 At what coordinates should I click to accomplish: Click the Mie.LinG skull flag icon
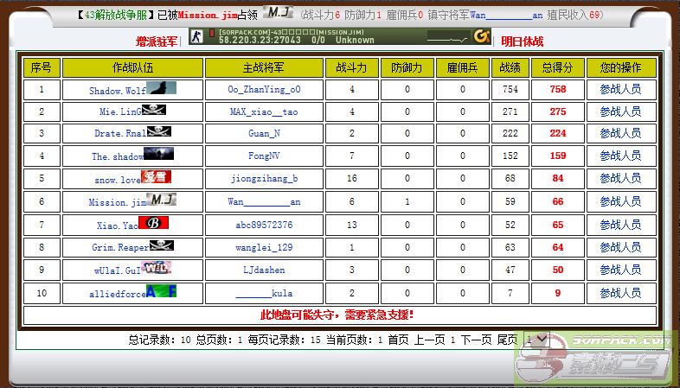click(x=154, y=110)
